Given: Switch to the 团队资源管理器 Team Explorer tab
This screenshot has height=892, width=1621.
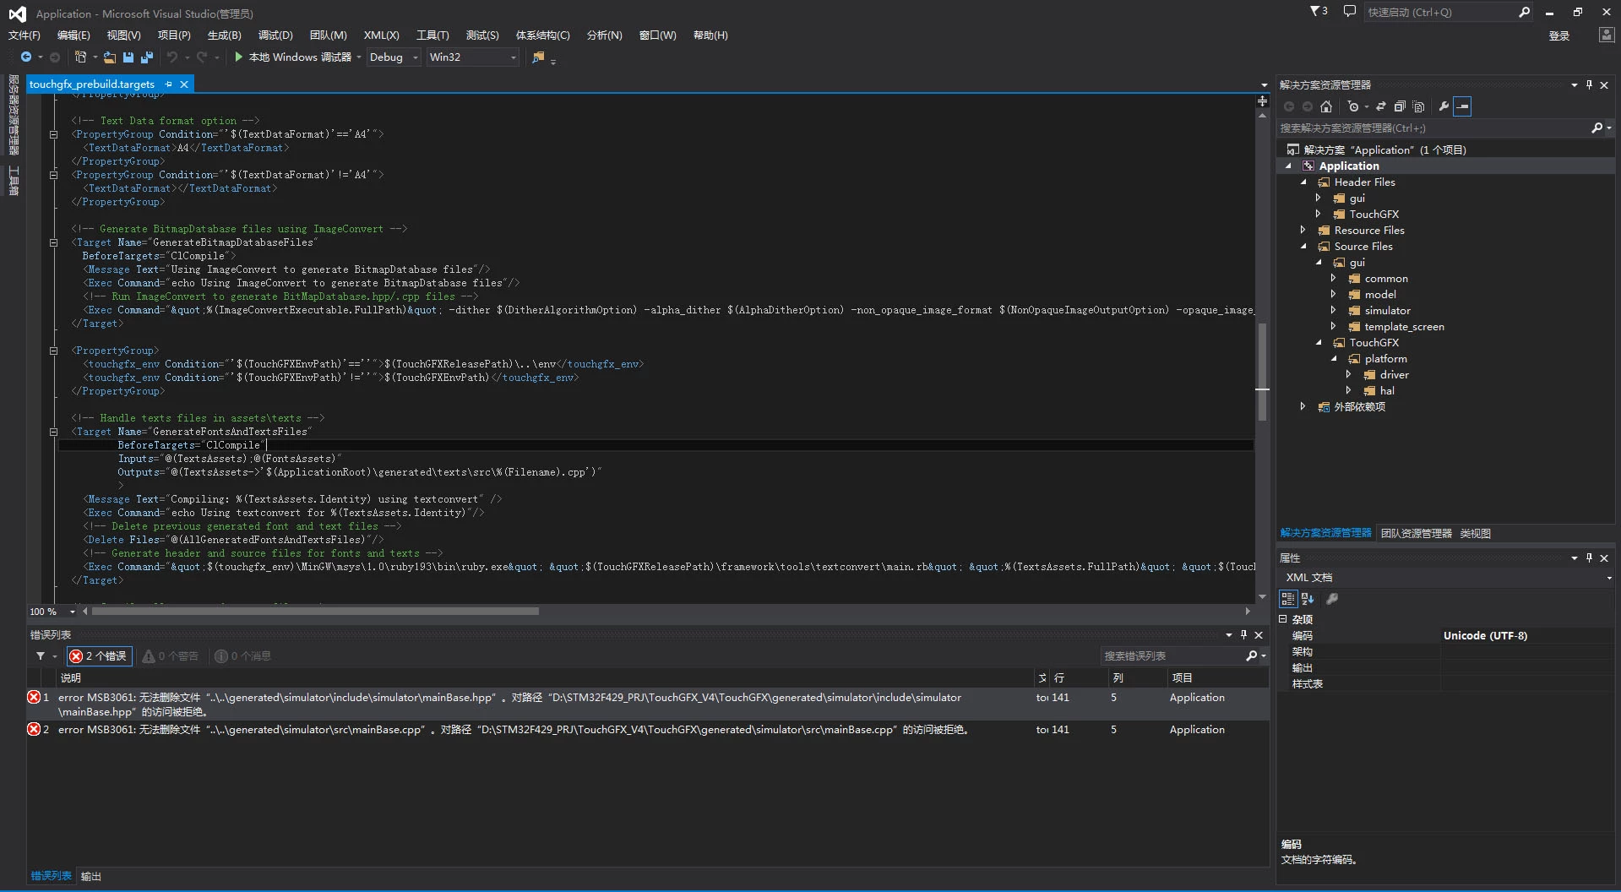Looking at the screenshot, I should (x=1416, y=533).
